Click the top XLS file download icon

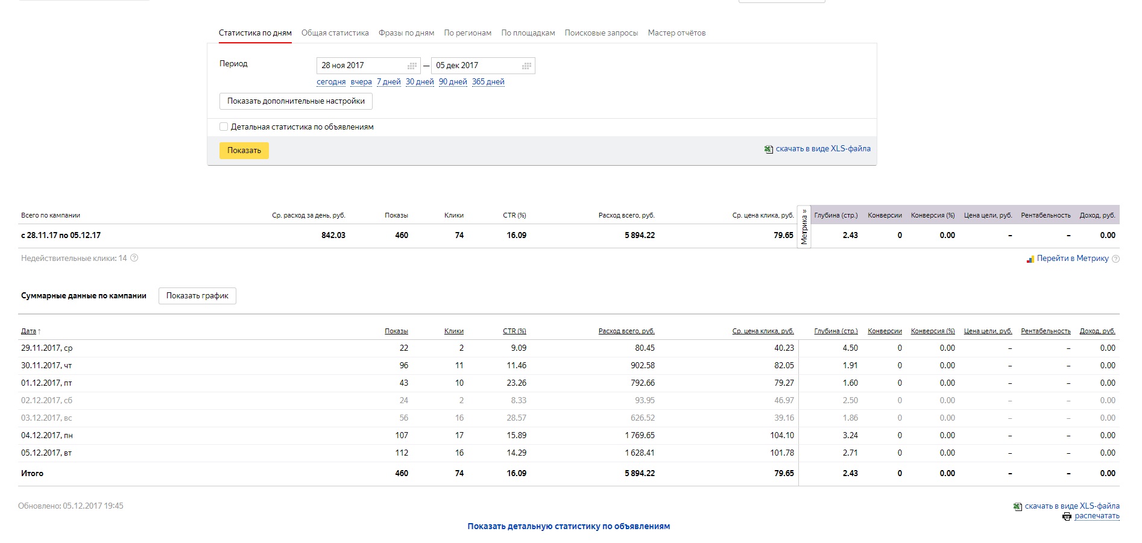coord(768,149)
